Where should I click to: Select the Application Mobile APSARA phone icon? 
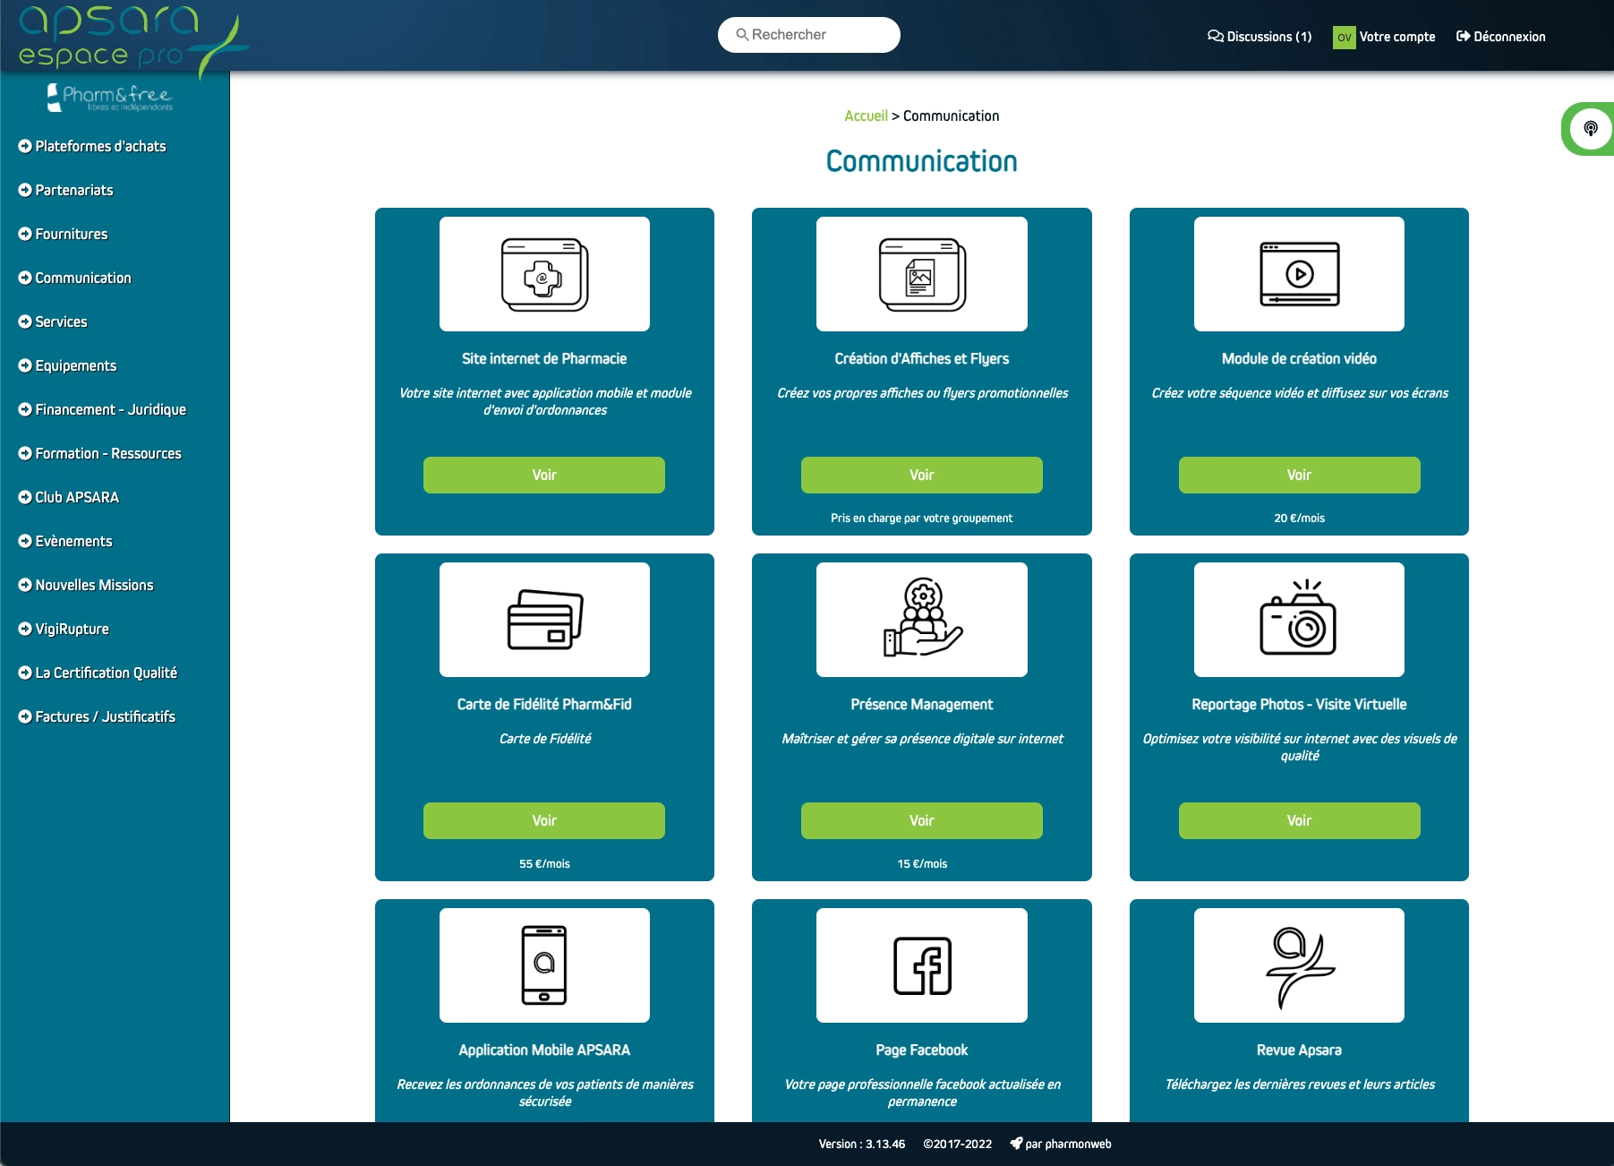point(544,965)
